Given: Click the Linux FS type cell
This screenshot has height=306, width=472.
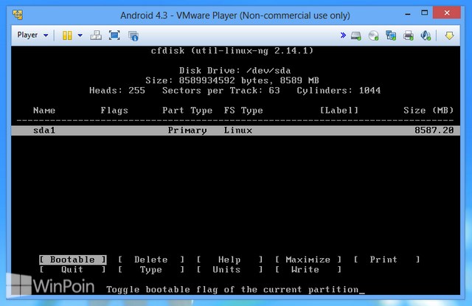Looking at the screenshot, I should pyautogui.click(x=238, y=131).
